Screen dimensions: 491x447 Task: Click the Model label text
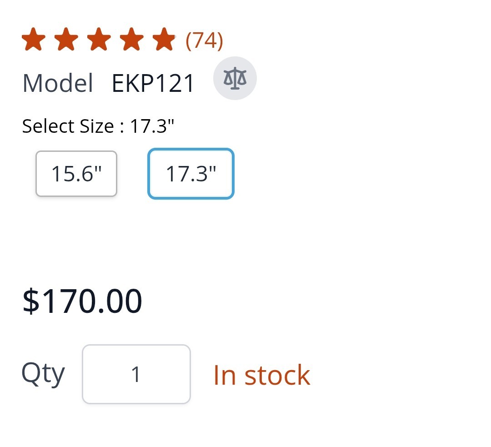click(58, 83)
